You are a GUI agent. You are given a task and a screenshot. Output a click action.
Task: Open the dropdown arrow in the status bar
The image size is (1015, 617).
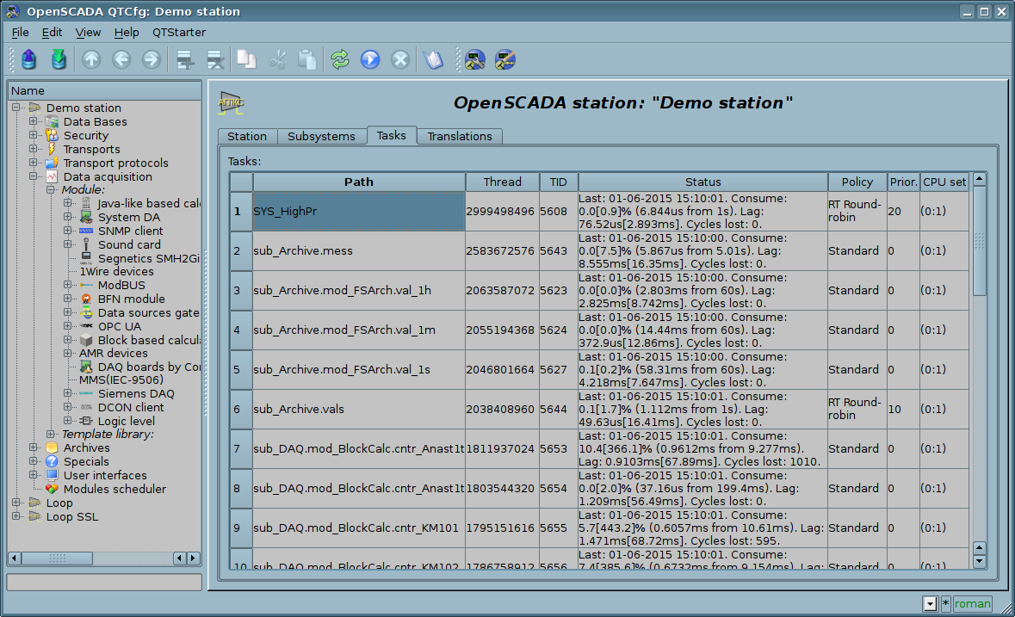[x=930, y=604]
